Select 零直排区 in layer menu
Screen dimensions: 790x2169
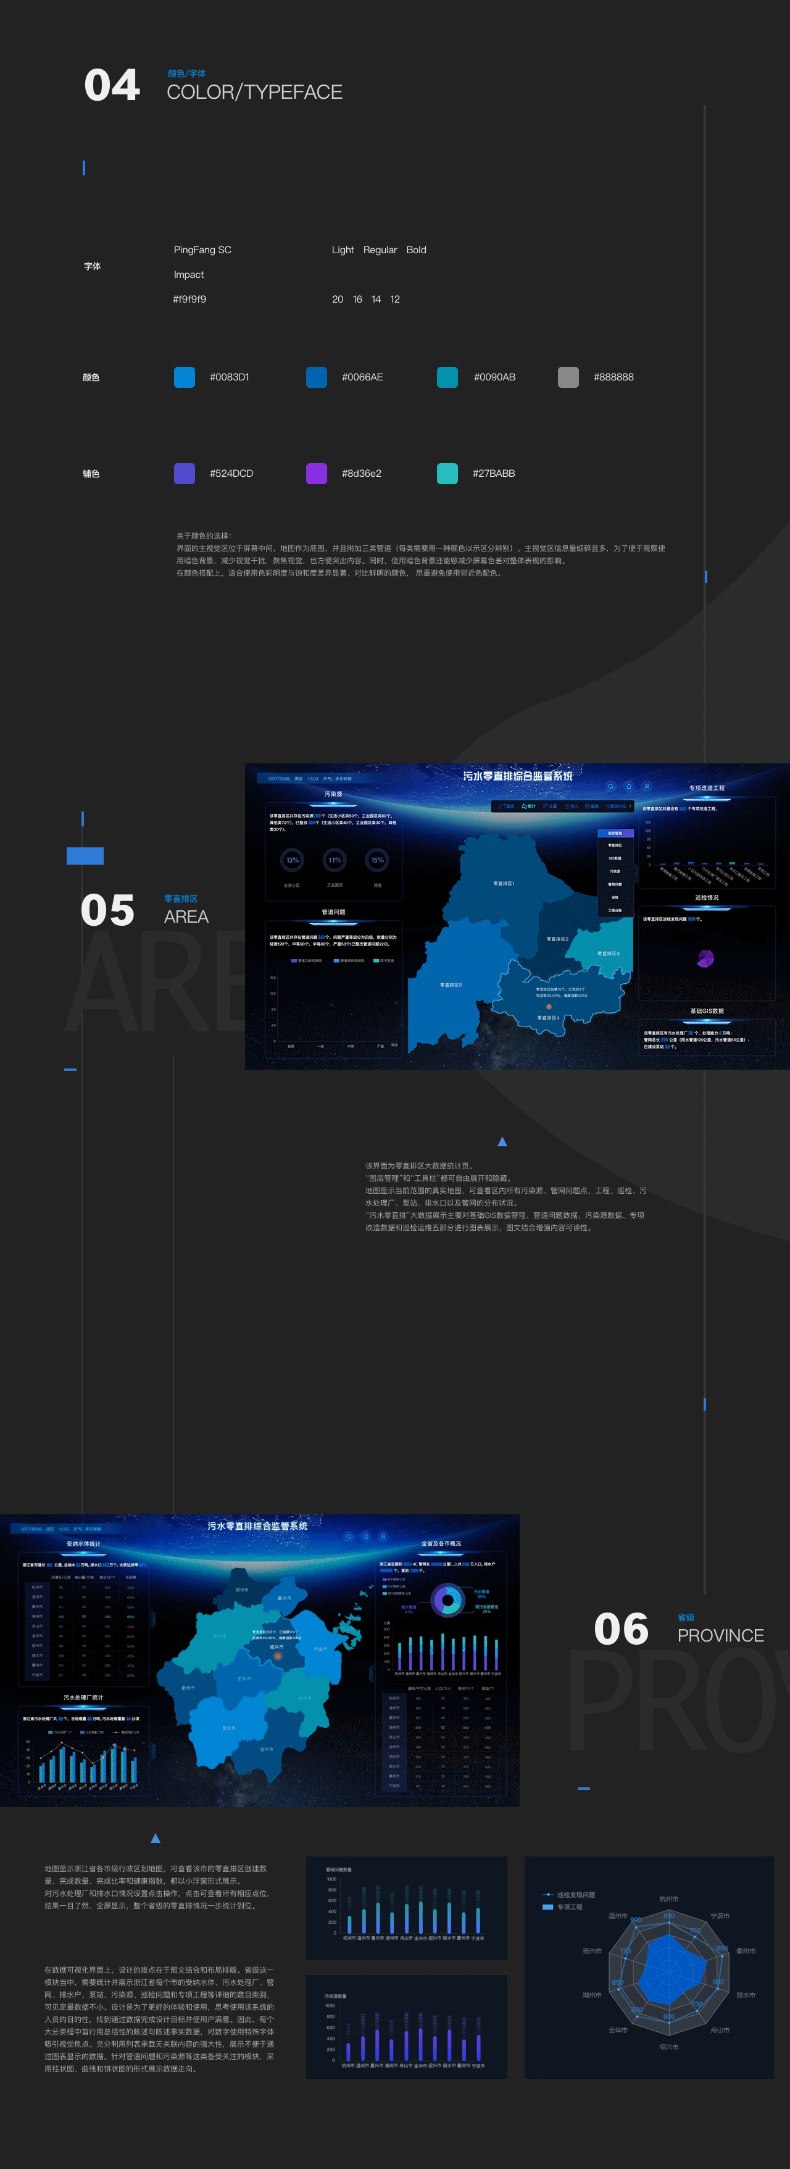(x=615, y=845)
